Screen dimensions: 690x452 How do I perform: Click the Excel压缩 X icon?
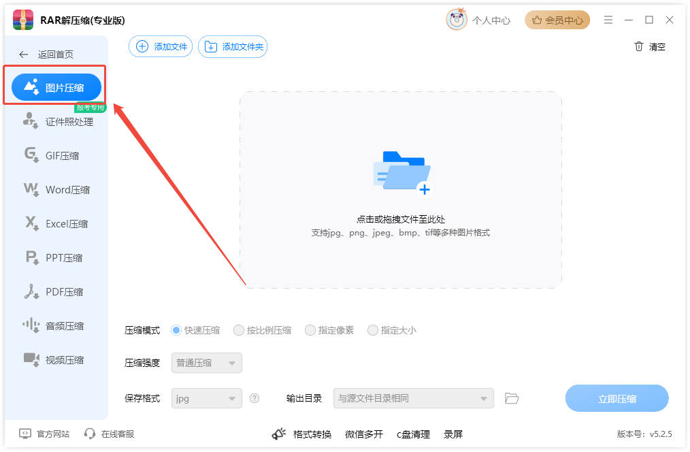[x=31, y=223]
